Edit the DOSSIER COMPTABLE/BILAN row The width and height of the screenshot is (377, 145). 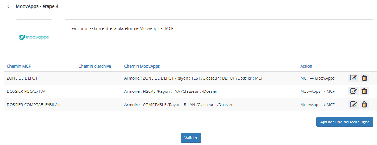pyautogui.click(x=354, y=104)
